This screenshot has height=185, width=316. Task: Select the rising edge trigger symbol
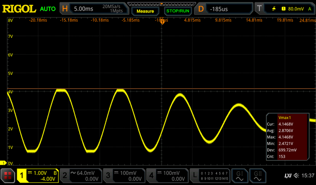[x=274, y=9]
